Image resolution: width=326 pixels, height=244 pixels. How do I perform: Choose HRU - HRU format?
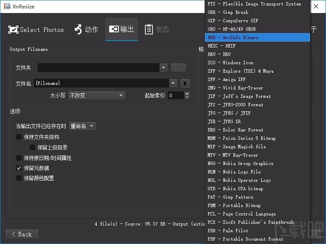258,54
